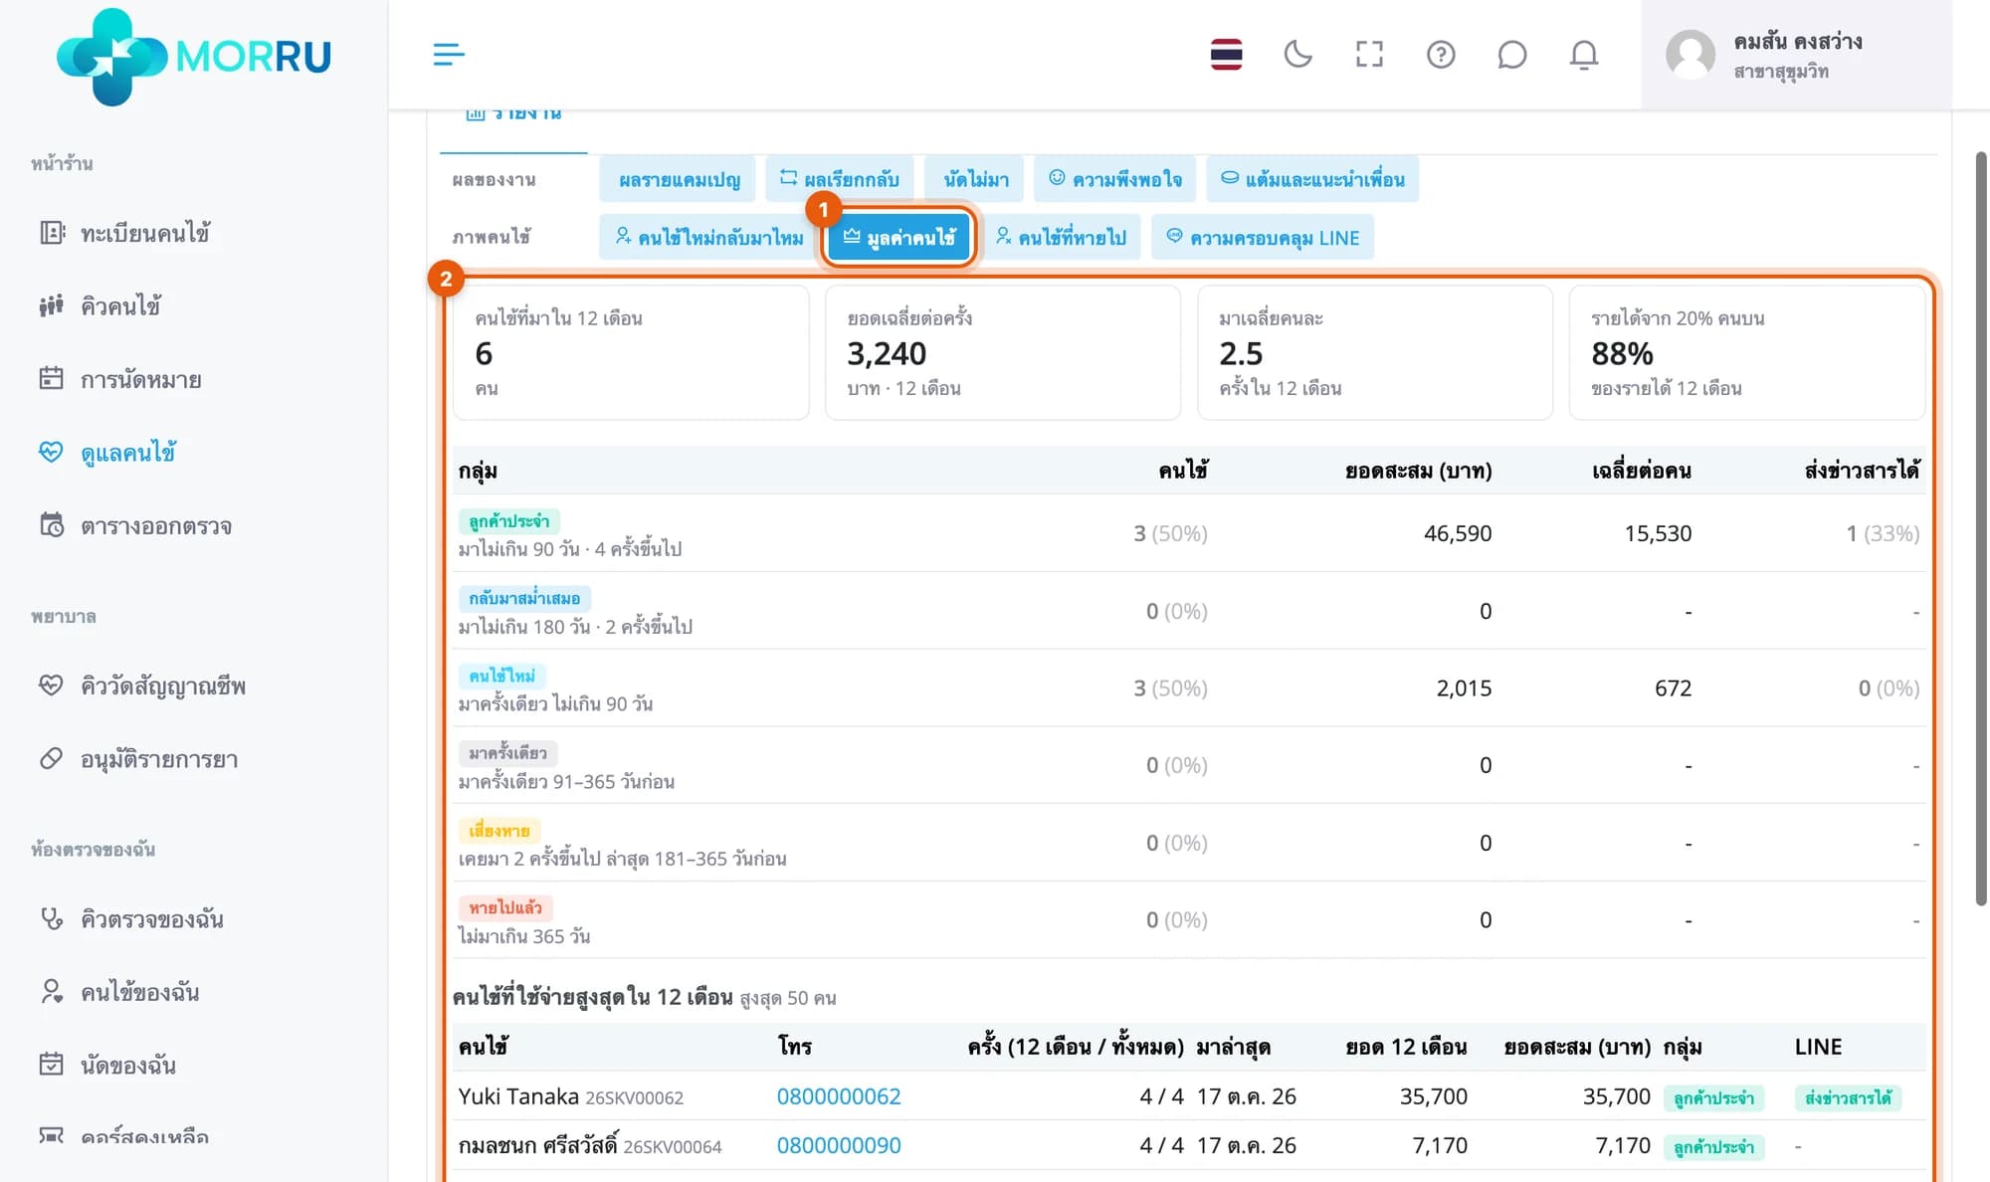
Task: Click phone link 0800000090
Action: [839, 1145]
